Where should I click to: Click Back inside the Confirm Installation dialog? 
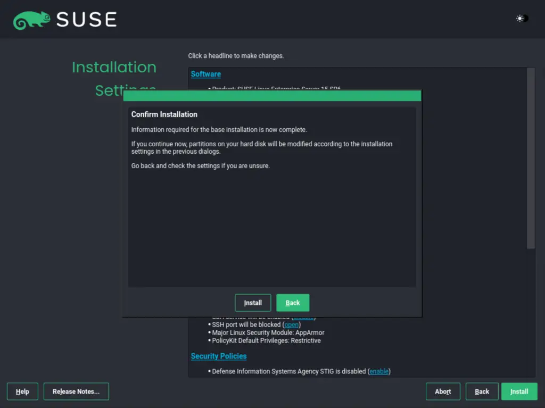[293, 302]
